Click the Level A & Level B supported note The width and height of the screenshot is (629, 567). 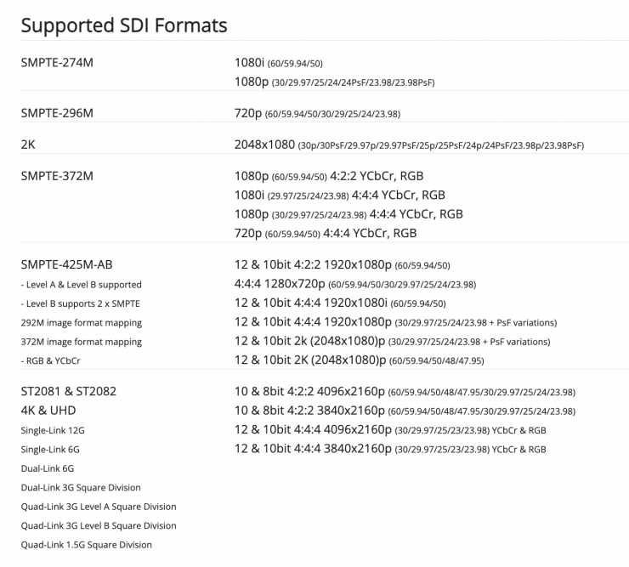click(81, 284)
